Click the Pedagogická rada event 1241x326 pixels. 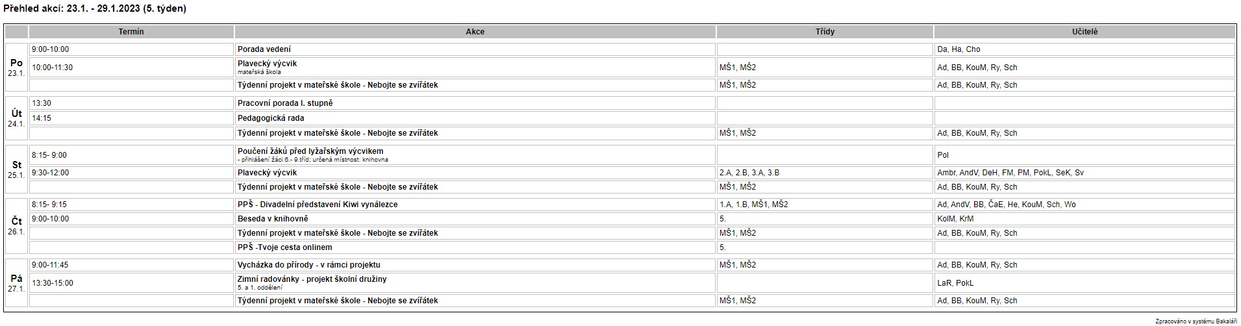271,118
